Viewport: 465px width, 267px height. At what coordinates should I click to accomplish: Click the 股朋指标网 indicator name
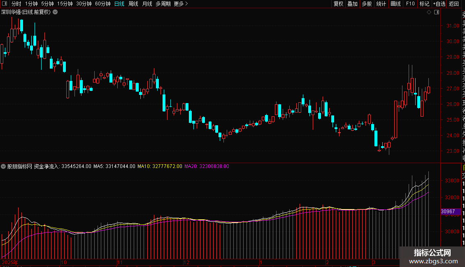point(20,166)
